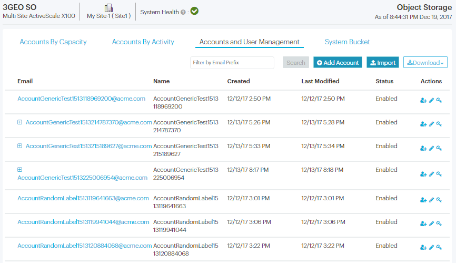Add user to AccountGenericTest1513214787370 account
The width and height of the screenshot is (456, 263).
[x=423, y=124]
